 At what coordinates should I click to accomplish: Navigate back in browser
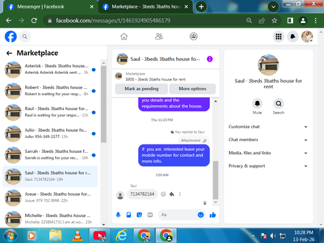coord(8,21)
